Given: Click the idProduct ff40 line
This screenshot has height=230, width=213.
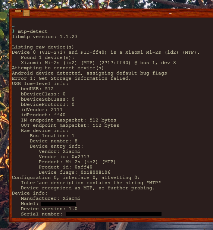Looking at the screenshot, I should coord(43,115).
